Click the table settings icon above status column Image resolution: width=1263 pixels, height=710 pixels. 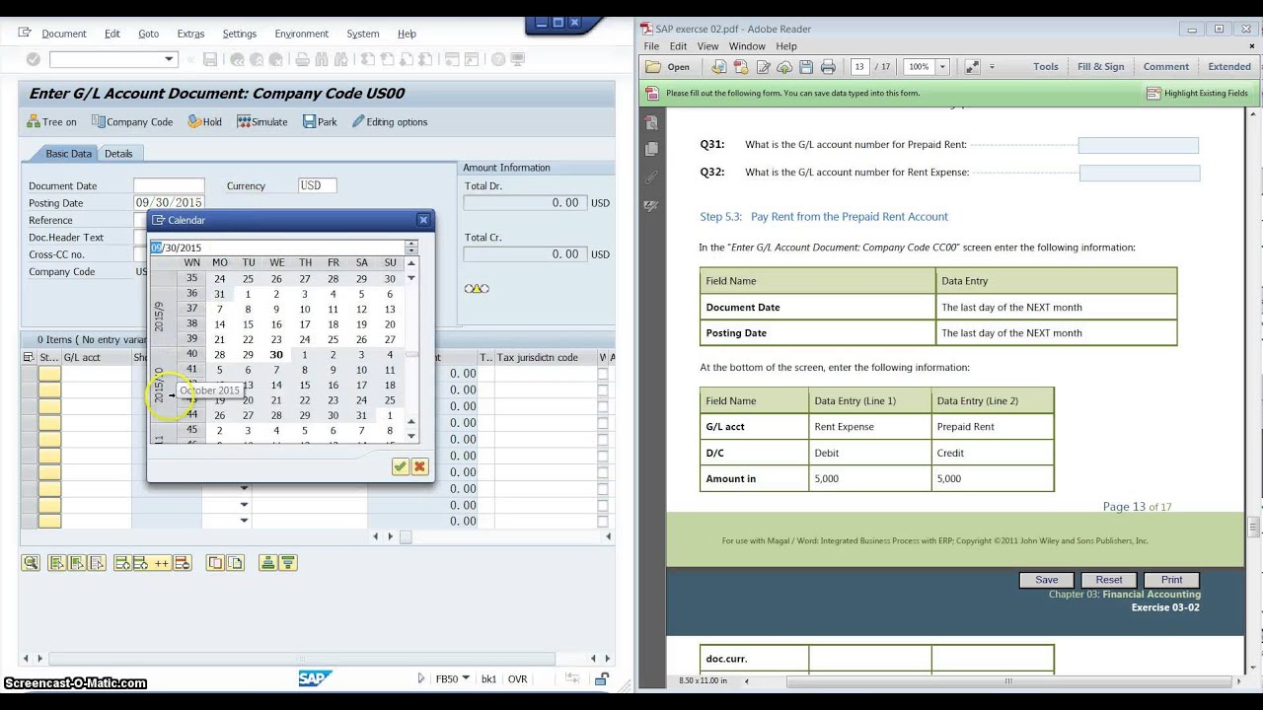(x=29, y=357)
